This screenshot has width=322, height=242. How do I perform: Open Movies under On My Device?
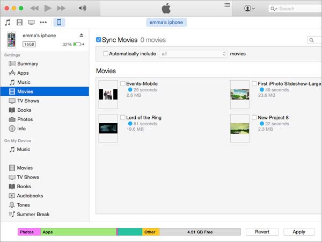(x=45, y=168)
